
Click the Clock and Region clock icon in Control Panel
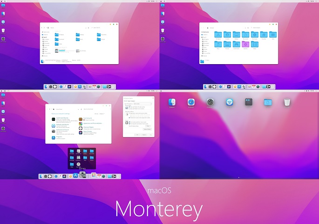81,128
